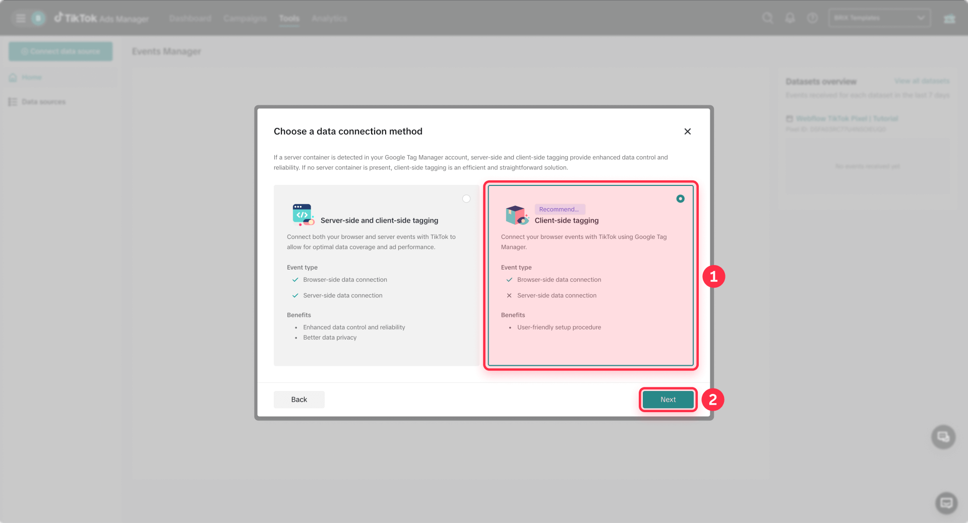Click View all datasets link
This screenshot has height=523, width=968.
922,81
